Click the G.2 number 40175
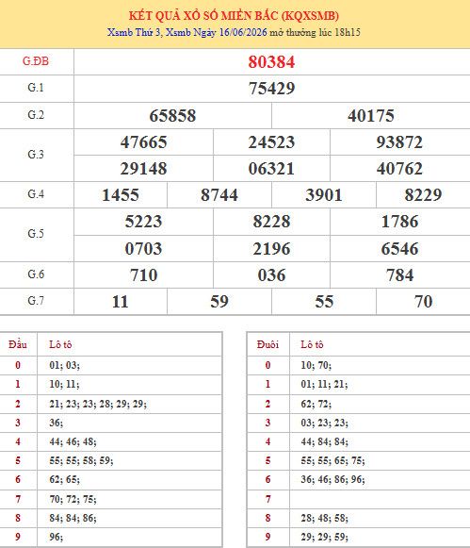The image size is (470, 548). coord(371,116)
